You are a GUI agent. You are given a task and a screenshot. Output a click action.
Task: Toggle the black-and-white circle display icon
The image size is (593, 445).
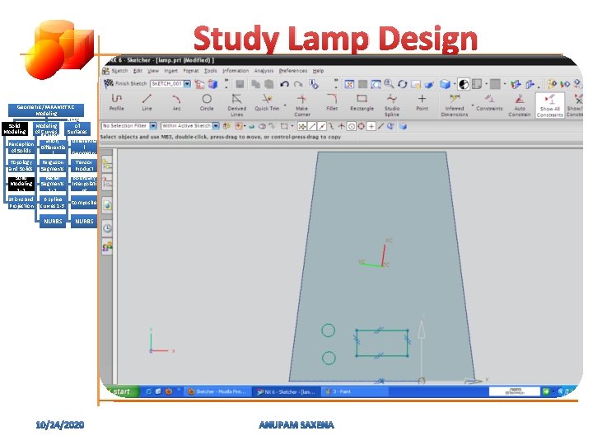pyautogui.click(x=464, y=84)
